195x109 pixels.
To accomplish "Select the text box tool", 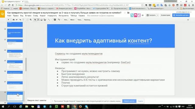I will [38, 20].
